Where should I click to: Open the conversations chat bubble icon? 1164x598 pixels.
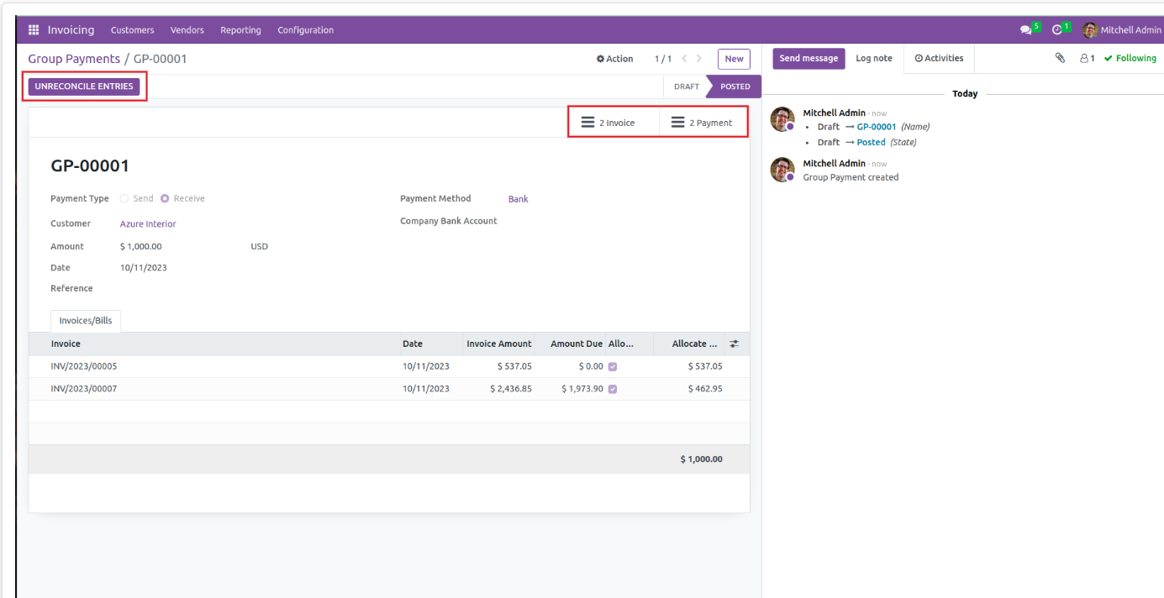1025,30
